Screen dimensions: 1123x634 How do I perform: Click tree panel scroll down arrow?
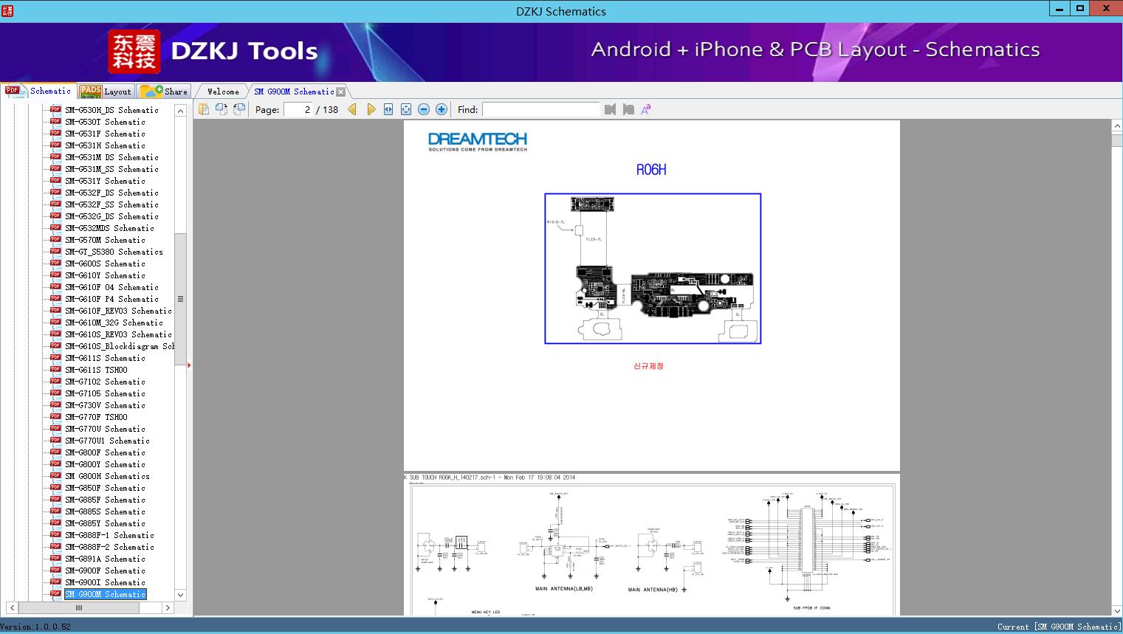click(x=180, y=595)
